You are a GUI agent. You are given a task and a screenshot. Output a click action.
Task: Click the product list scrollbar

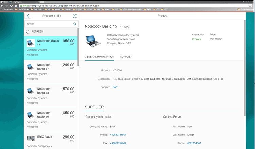pos(78,47)
